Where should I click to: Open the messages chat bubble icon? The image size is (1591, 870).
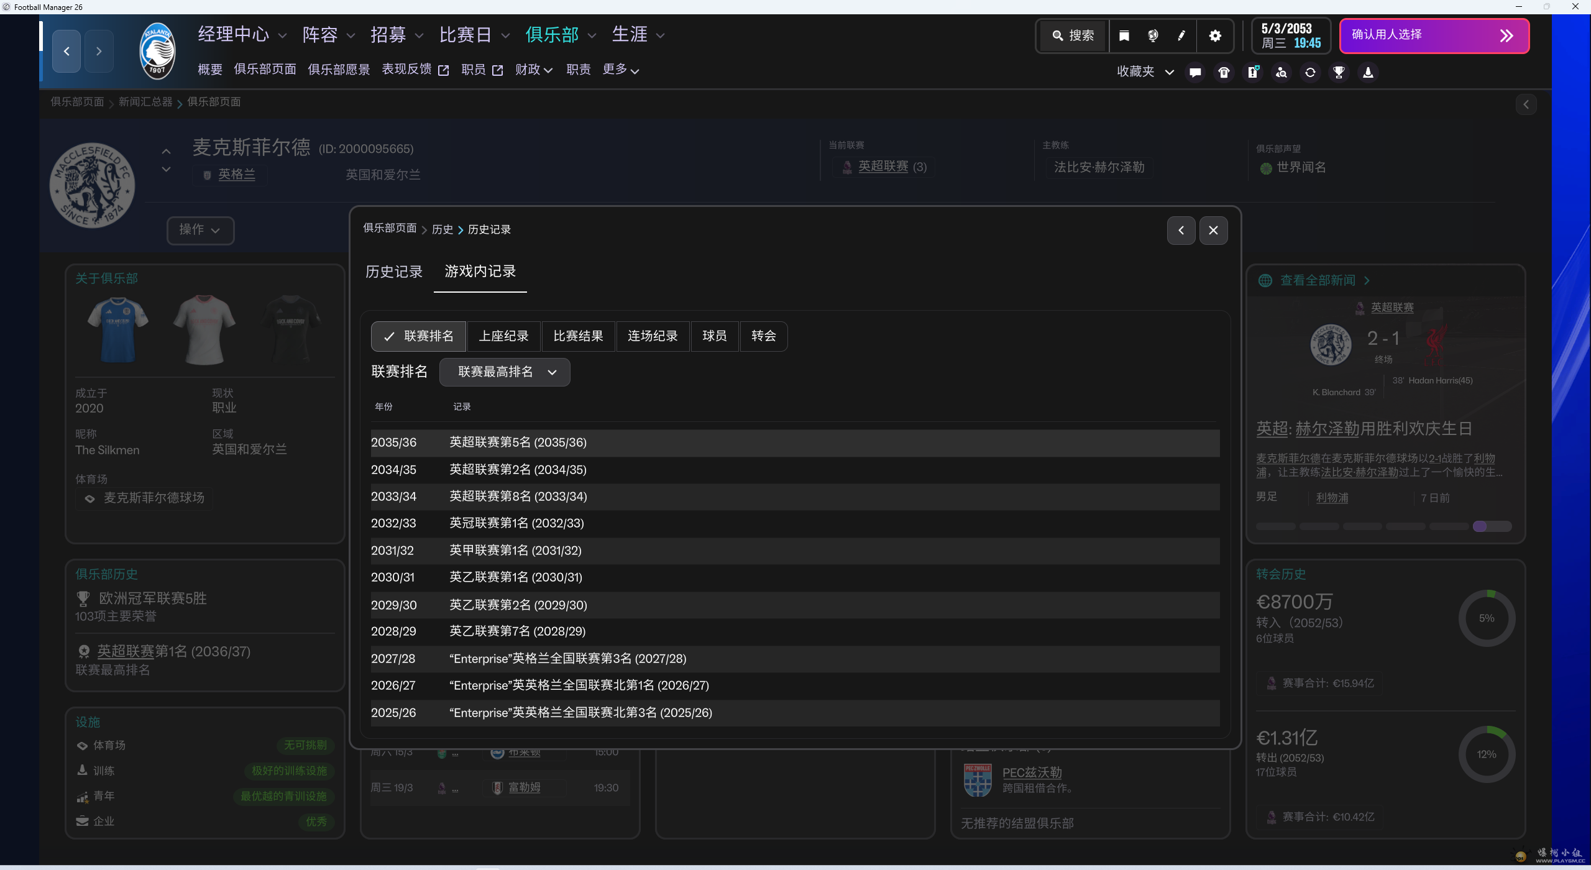[x=1194, y=72]
